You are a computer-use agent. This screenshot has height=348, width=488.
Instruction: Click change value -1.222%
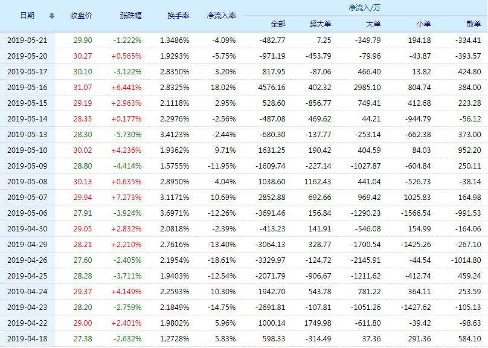pyautogui.click(x=127, y=40)
